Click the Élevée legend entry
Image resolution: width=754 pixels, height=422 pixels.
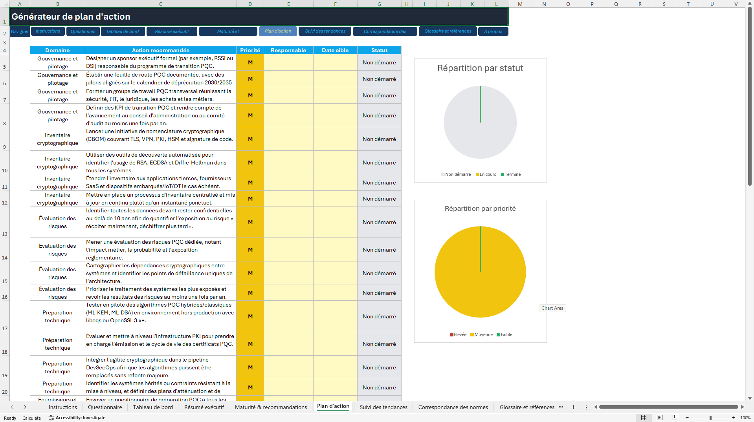(x=458, y=335)
